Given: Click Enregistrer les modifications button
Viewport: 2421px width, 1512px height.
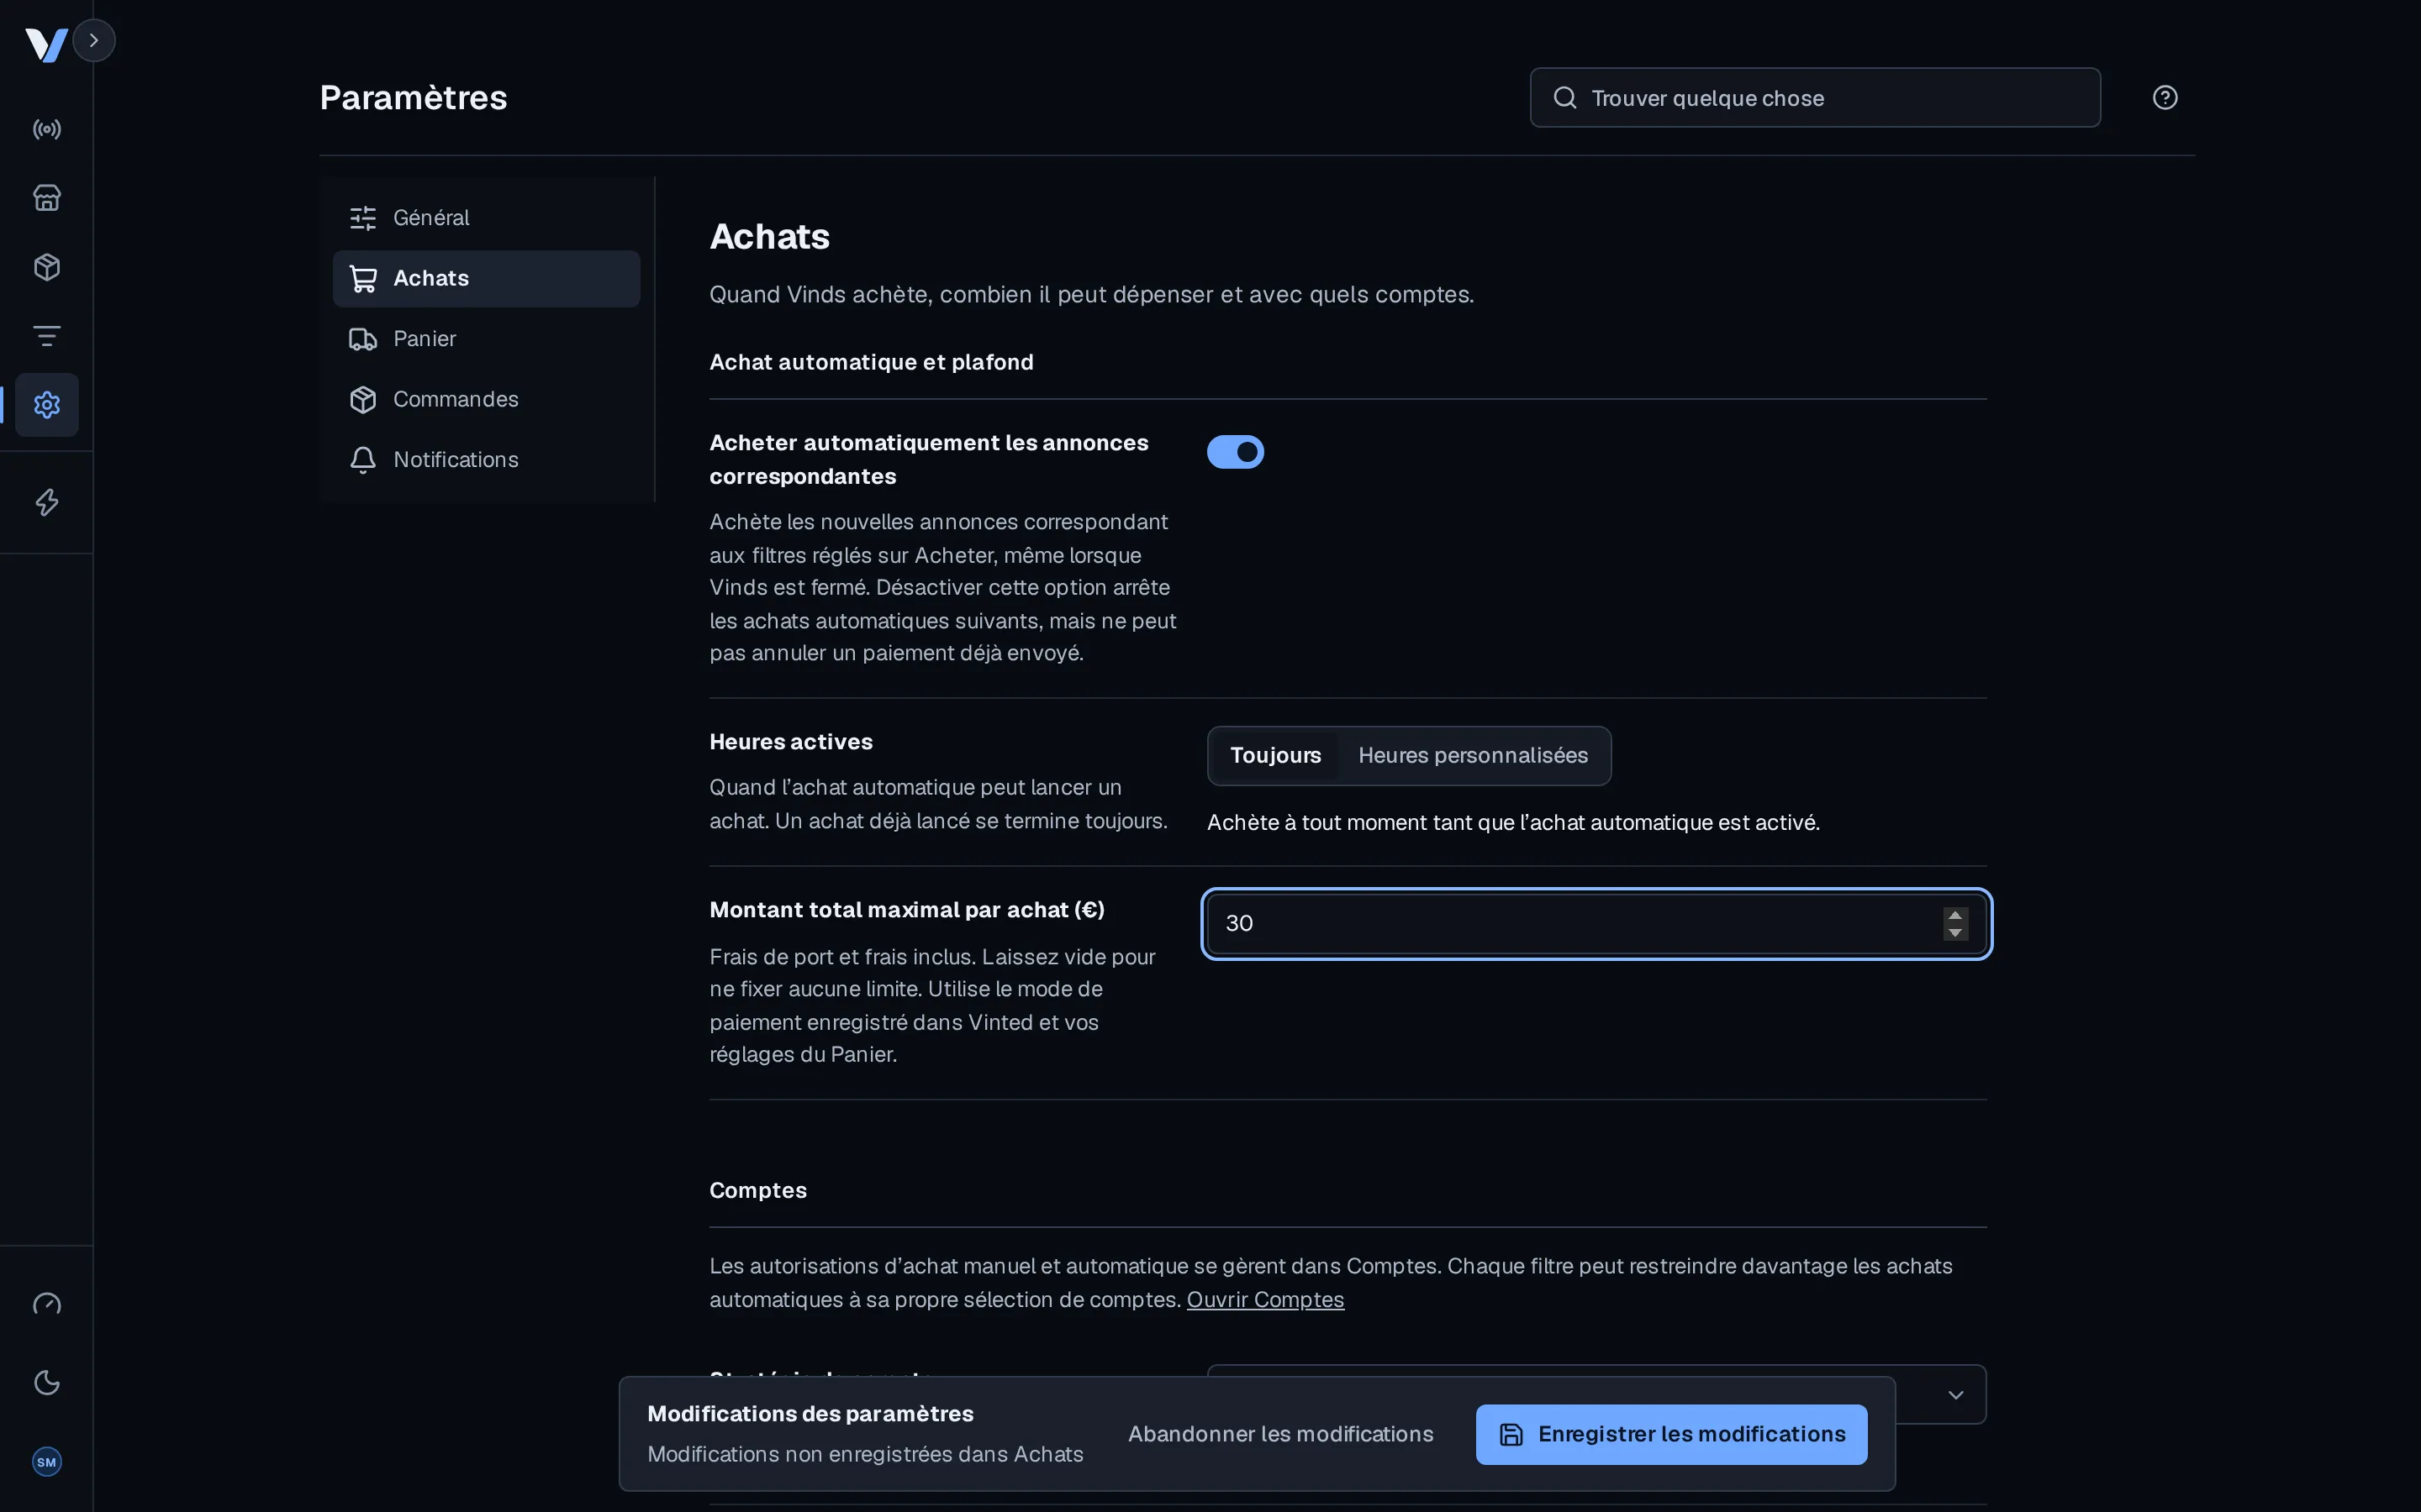Looking at the screenshot, I should point(1670,1435).
